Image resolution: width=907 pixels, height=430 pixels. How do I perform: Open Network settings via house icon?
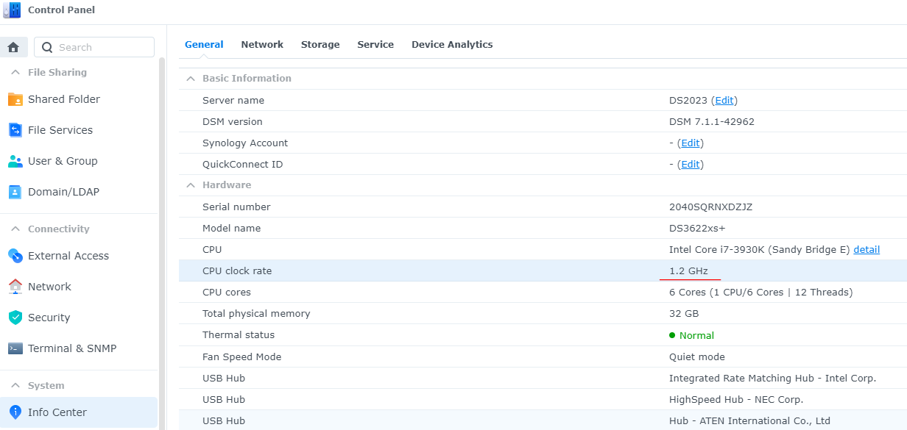[x=15, y=287]
